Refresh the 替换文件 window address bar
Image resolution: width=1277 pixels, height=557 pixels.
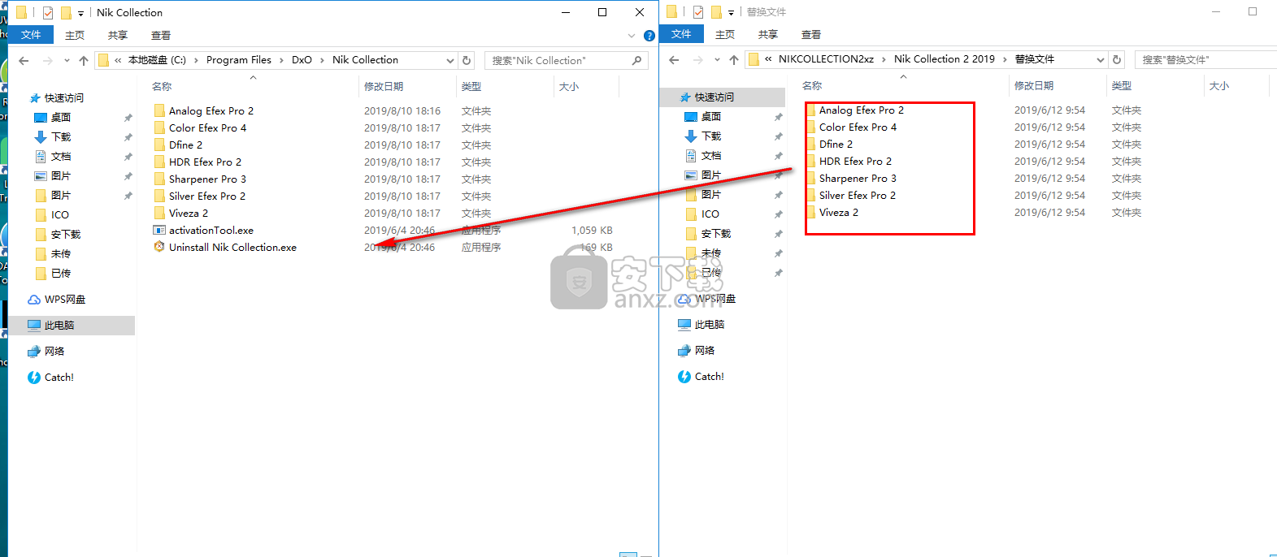[1117, 59]
